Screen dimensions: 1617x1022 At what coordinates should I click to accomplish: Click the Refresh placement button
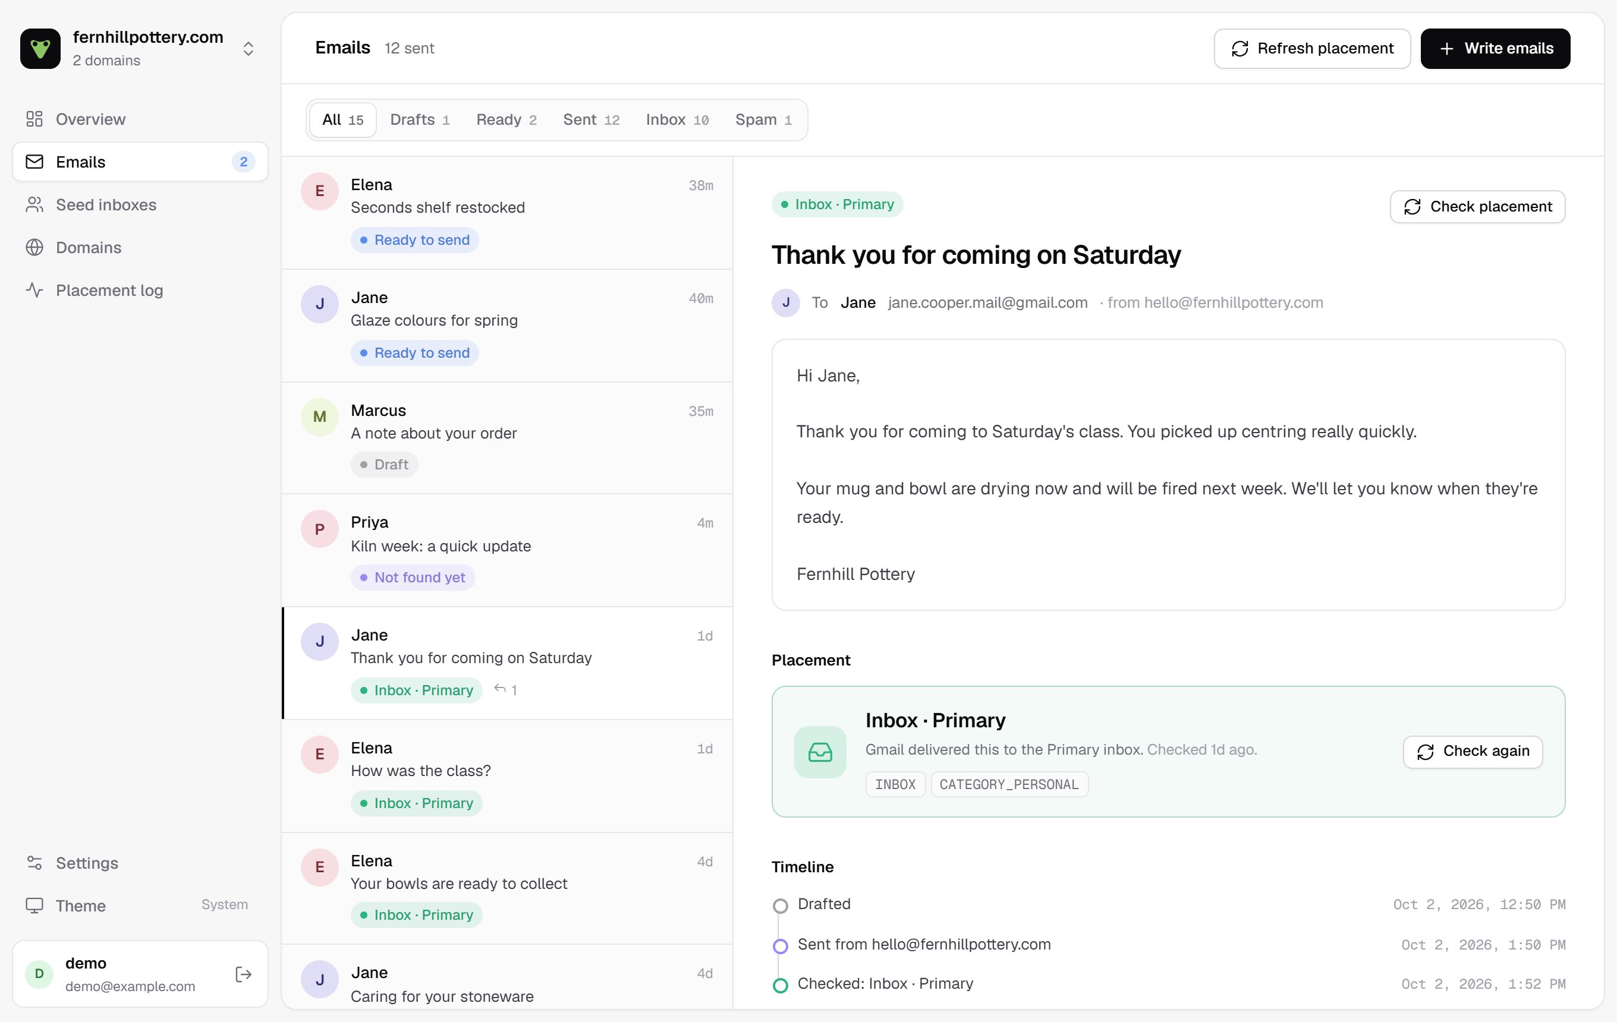click(x=1311, y=48)
